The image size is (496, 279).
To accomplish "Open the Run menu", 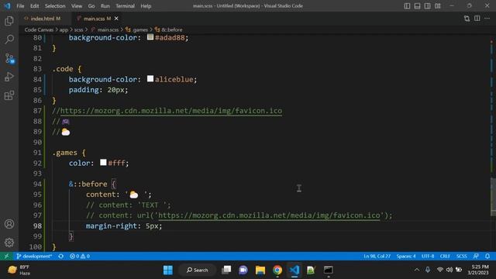I will point(105,6).
